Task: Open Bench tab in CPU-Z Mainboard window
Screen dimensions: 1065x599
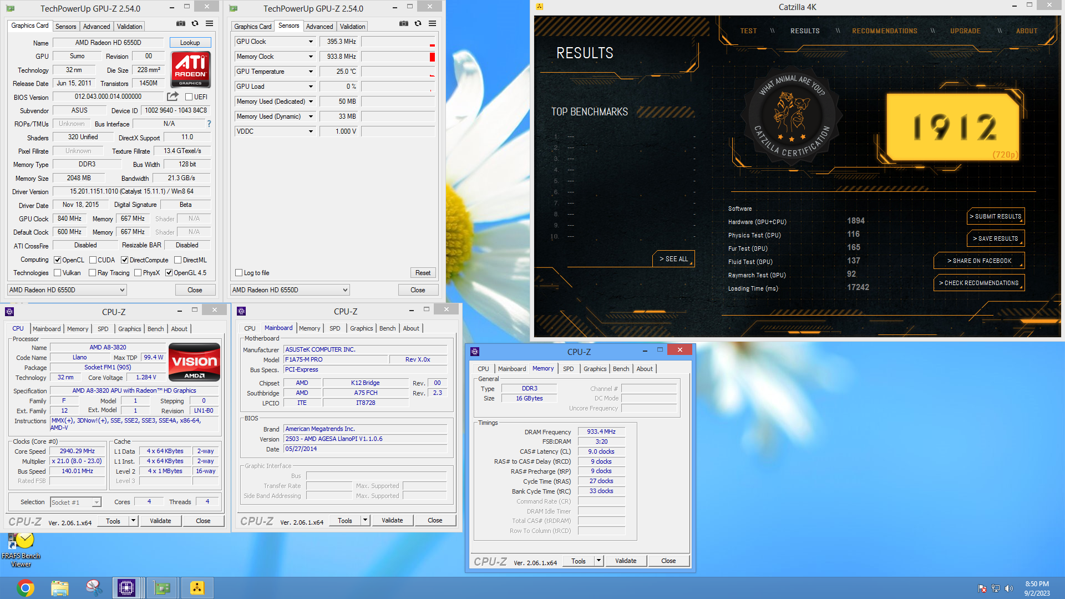Action: (387, 328)
